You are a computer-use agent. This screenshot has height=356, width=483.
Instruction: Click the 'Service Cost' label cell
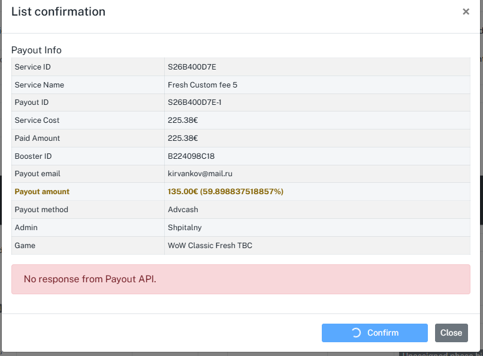pyautogui.click(x=88, y=120)
